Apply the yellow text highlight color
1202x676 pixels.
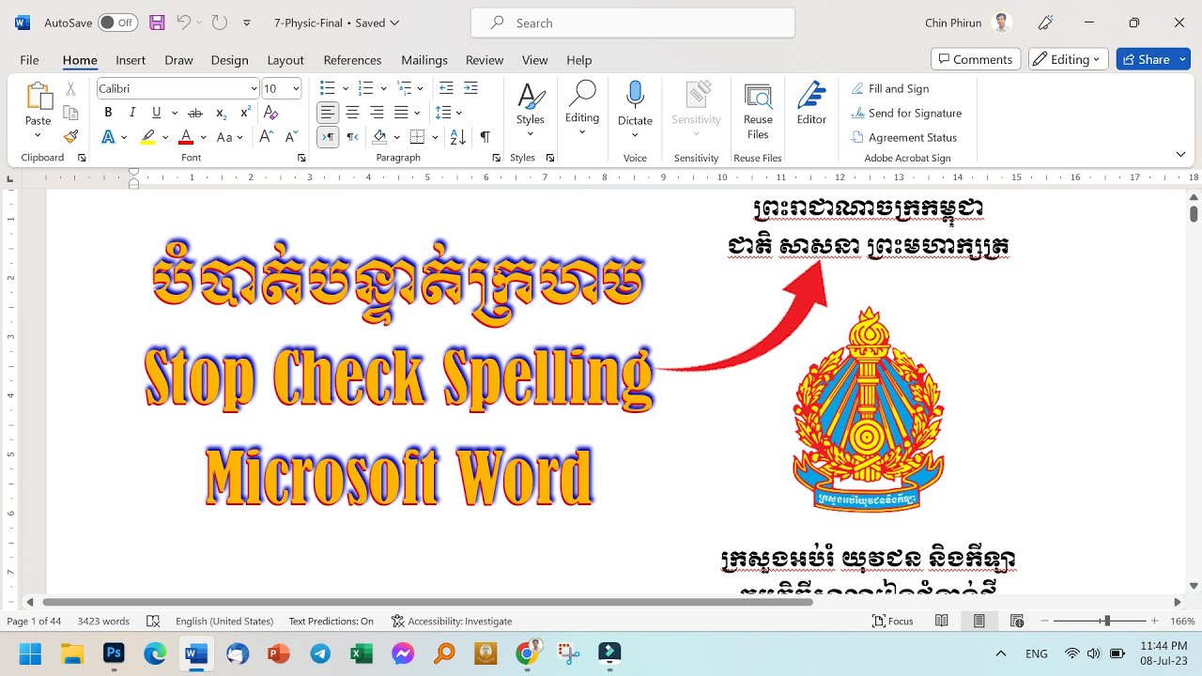point(147,137)
